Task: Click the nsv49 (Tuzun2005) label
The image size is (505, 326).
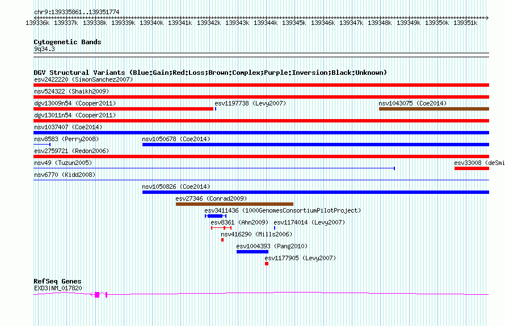Action: pyautogui.click(x=63, y=163)
